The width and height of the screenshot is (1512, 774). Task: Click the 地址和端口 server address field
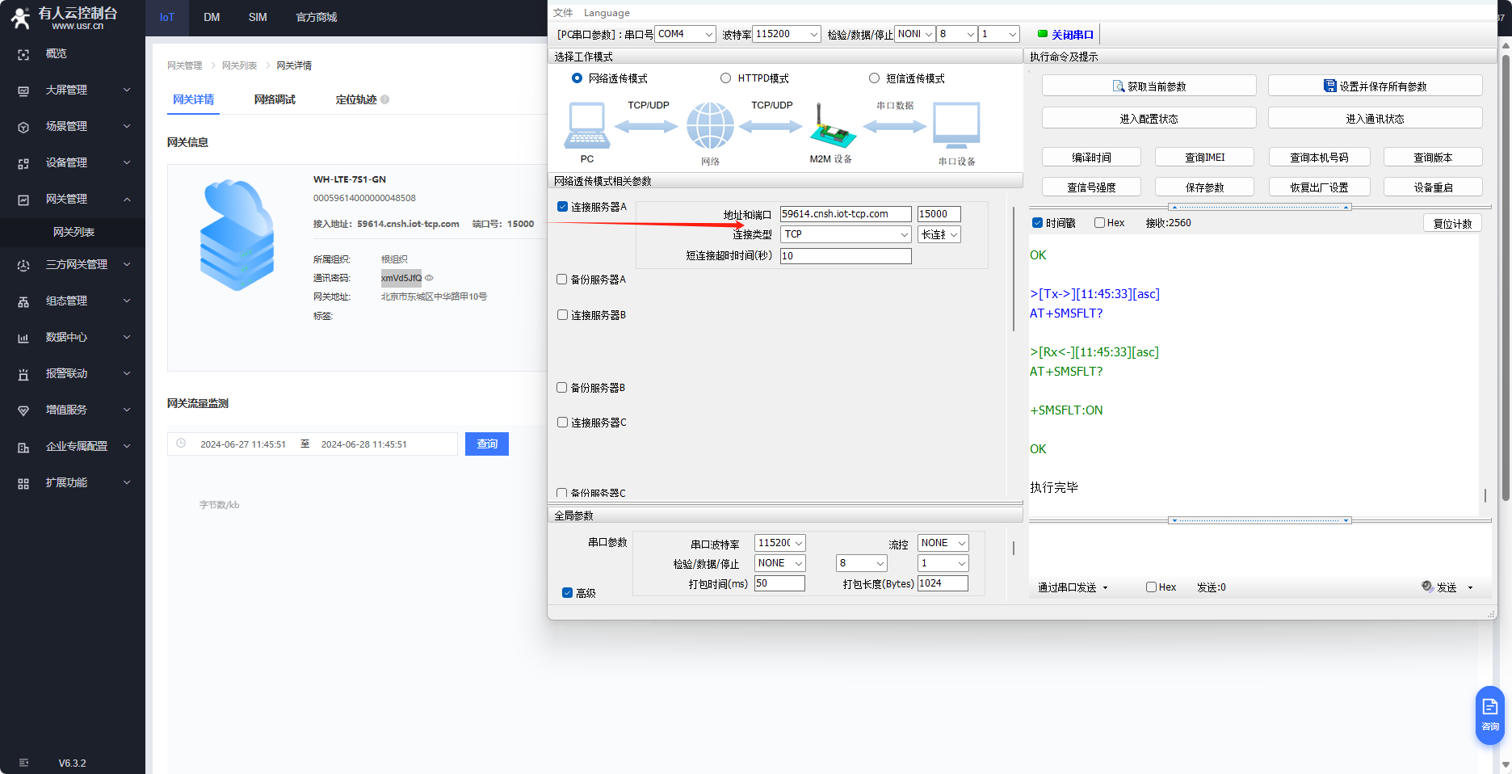coord(845,214)
